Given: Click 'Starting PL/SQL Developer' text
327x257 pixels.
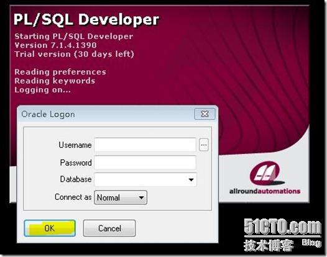Looking at the screenshot, I should pyautogui.click(x=74, y=36).
